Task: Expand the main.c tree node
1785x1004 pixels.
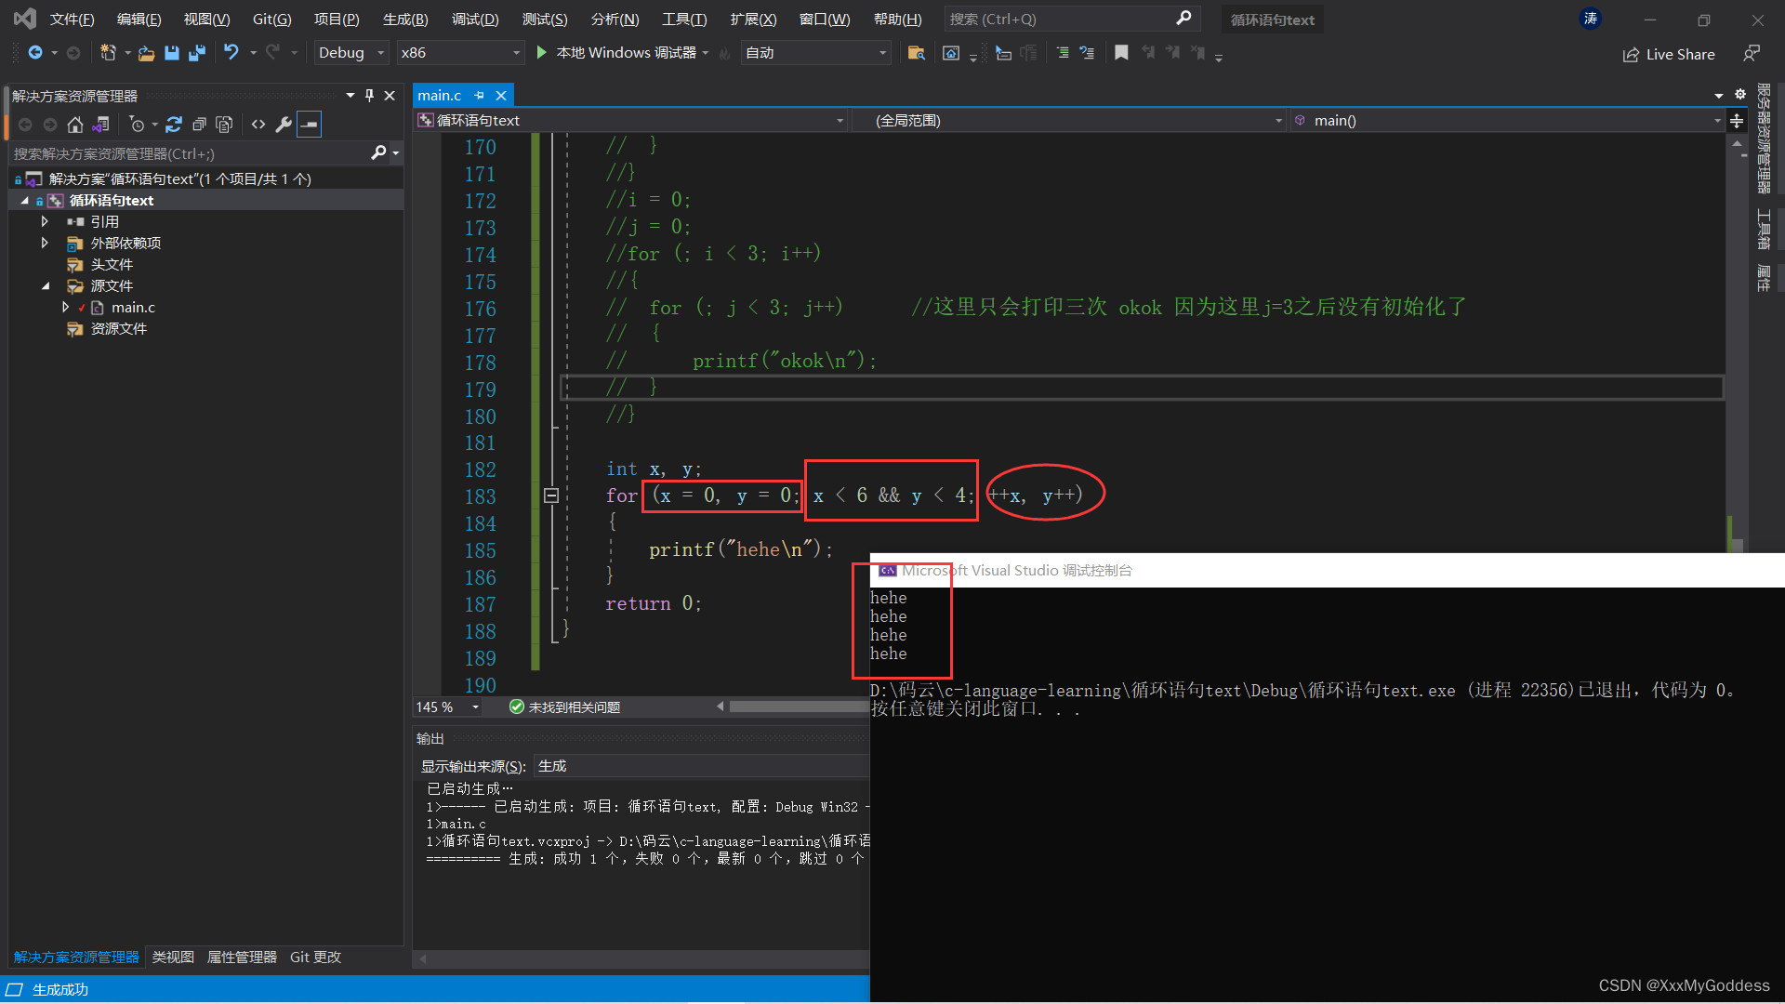Action: point(65,307)
